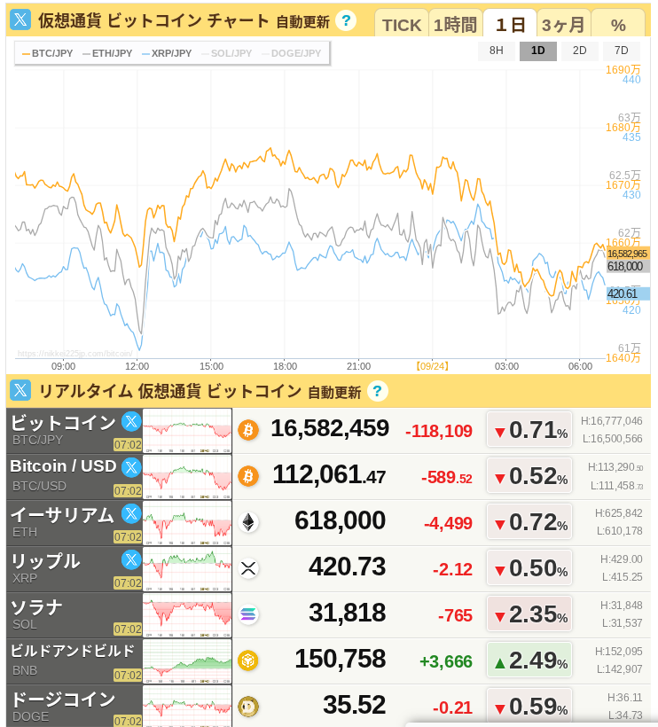Screen dimensions: 658x727
Task: Open the イーサリアム mini chart thumbnail
Action: pyautogui.click(x=187, y=522)
